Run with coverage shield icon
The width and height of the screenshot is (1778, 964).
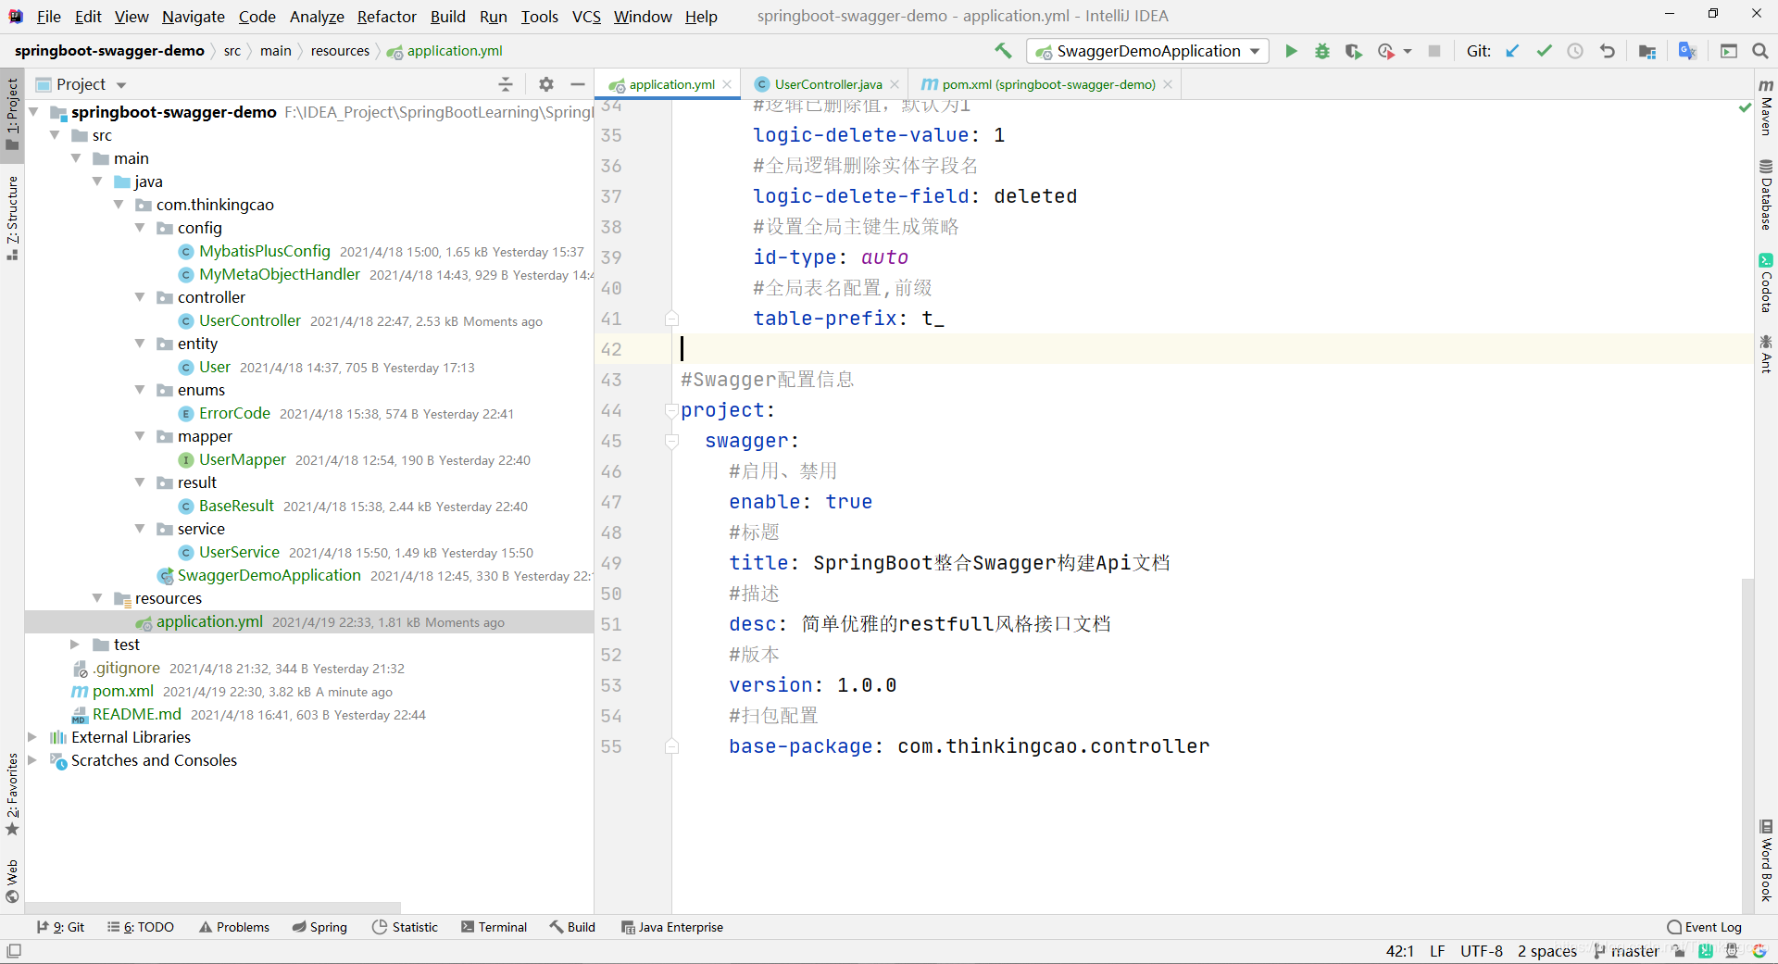[x=1354, y=51]
